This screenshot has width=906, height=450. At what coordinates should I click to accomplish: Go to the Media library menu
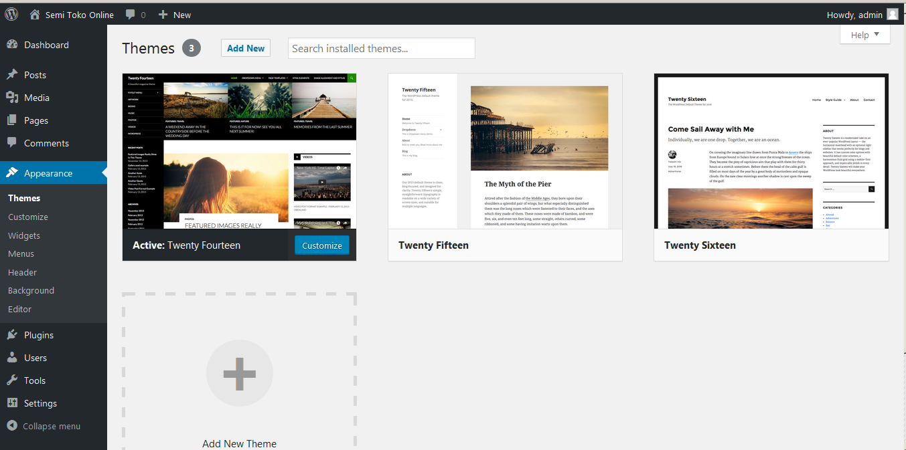[x=37, y=98]
